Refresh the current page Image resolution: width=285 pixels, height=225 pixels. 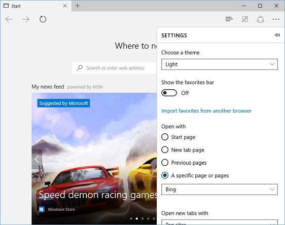[43, 19]
